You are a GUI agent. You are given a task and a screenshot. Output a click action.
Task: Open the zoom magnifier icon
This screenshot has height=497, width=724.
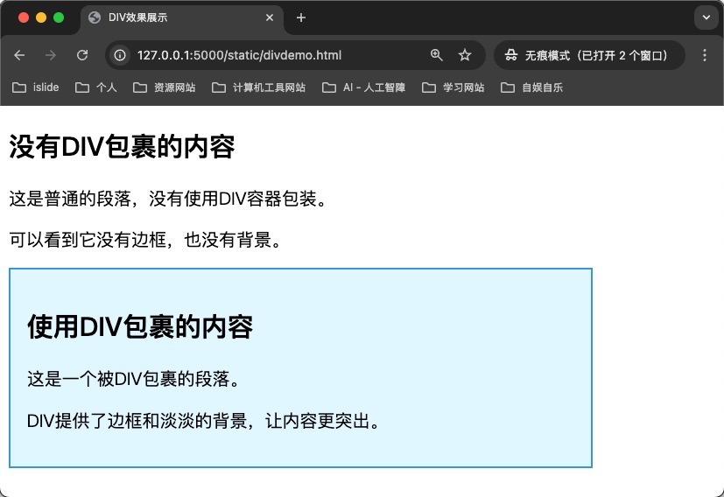click(436, 55)
